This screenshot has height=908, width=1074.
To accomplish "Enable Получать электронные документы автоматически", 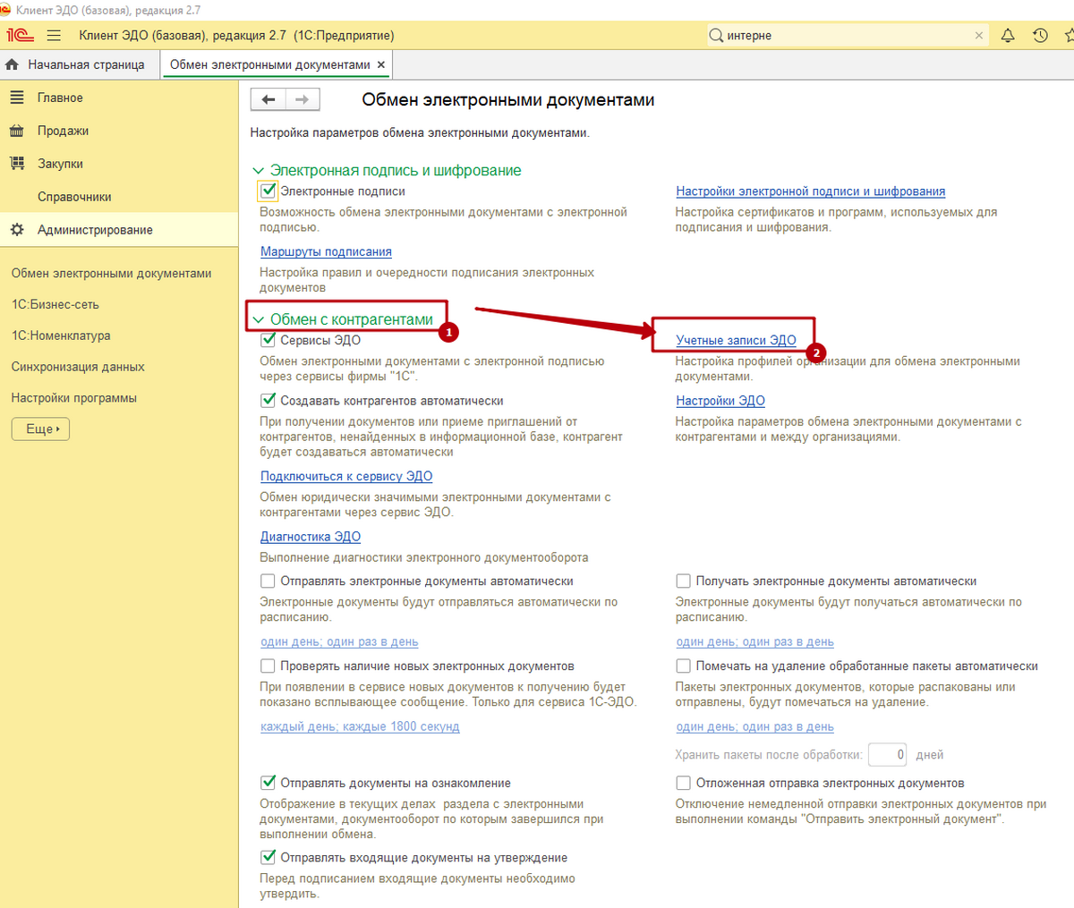I will [683, 581].
